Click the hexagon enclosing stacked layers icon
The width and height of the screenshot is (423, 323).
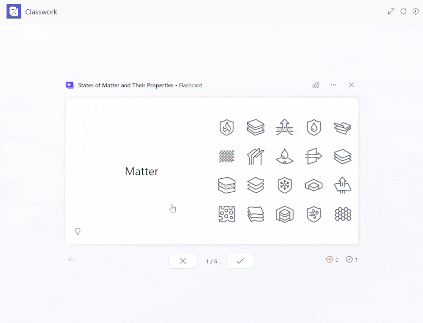[x=285, y=214]
